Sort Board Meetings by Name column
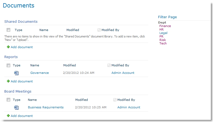Viewport: 213px width, 122px height. [32, 100]
